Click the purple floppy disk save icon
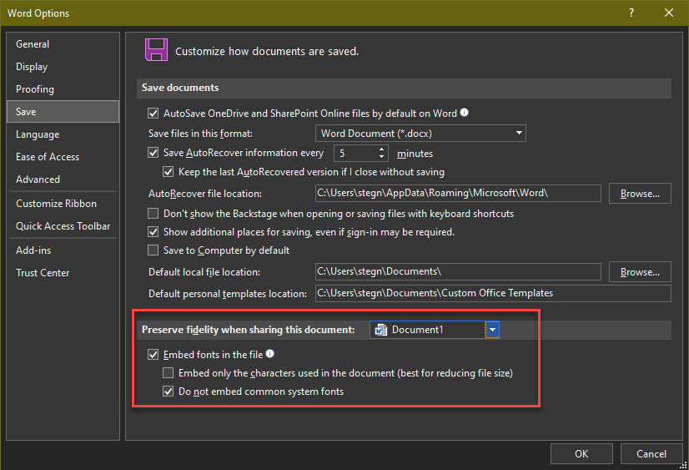The image size is (689, 470). tap(157, 50)
